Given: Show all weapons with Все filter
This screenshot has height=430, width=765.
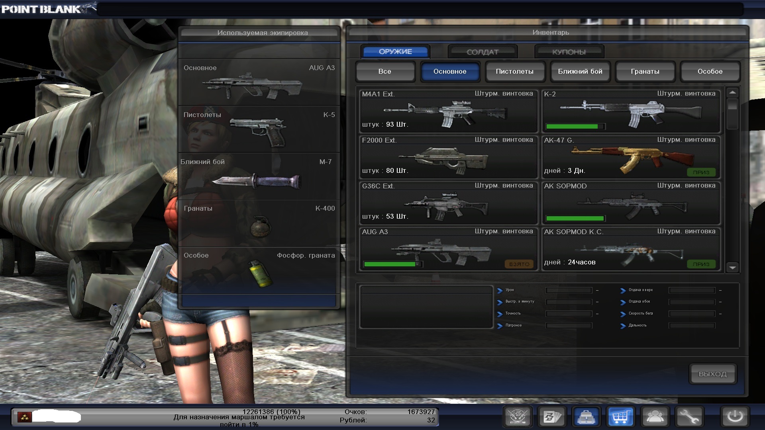Looking at the screenshot, I should click(x=385, y=71).
